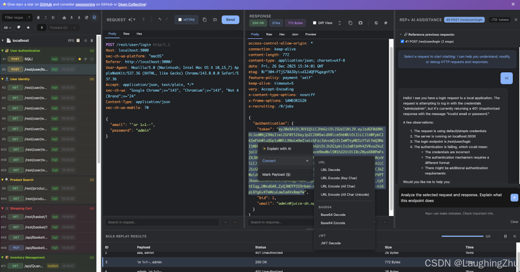
Task: Close the REP+ AI Assistance panel
Action: [516, 20]
